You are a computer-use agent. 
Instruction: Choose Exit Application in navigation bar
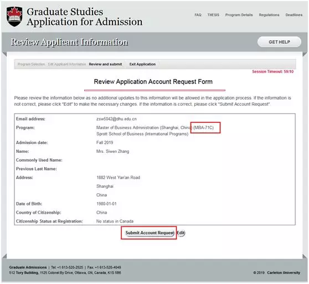tap(142, 64)
